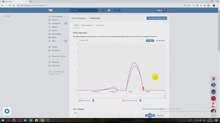This screenshot has width=220, height=123.
Task: Open the music note icon in VK header
Action: click(114, 10)
